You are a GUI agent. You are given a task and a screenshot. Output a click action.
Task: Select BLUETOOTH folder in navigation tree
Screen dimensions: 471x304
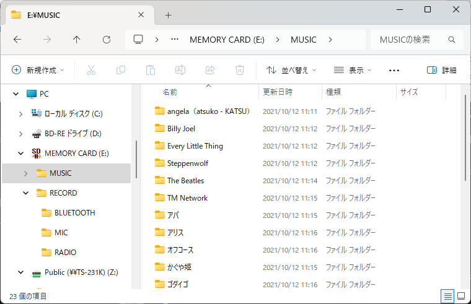click(x=75, y=213)
